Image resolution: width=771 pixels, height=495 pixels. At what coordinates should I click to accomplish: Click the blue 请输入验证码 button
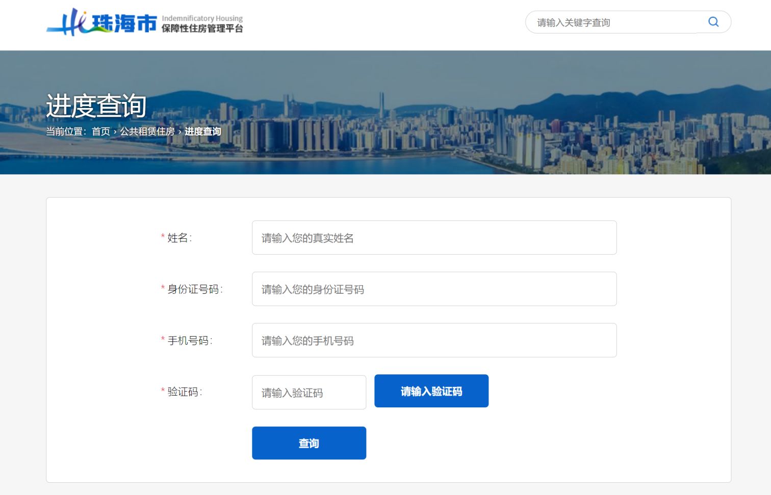(431, 391)
